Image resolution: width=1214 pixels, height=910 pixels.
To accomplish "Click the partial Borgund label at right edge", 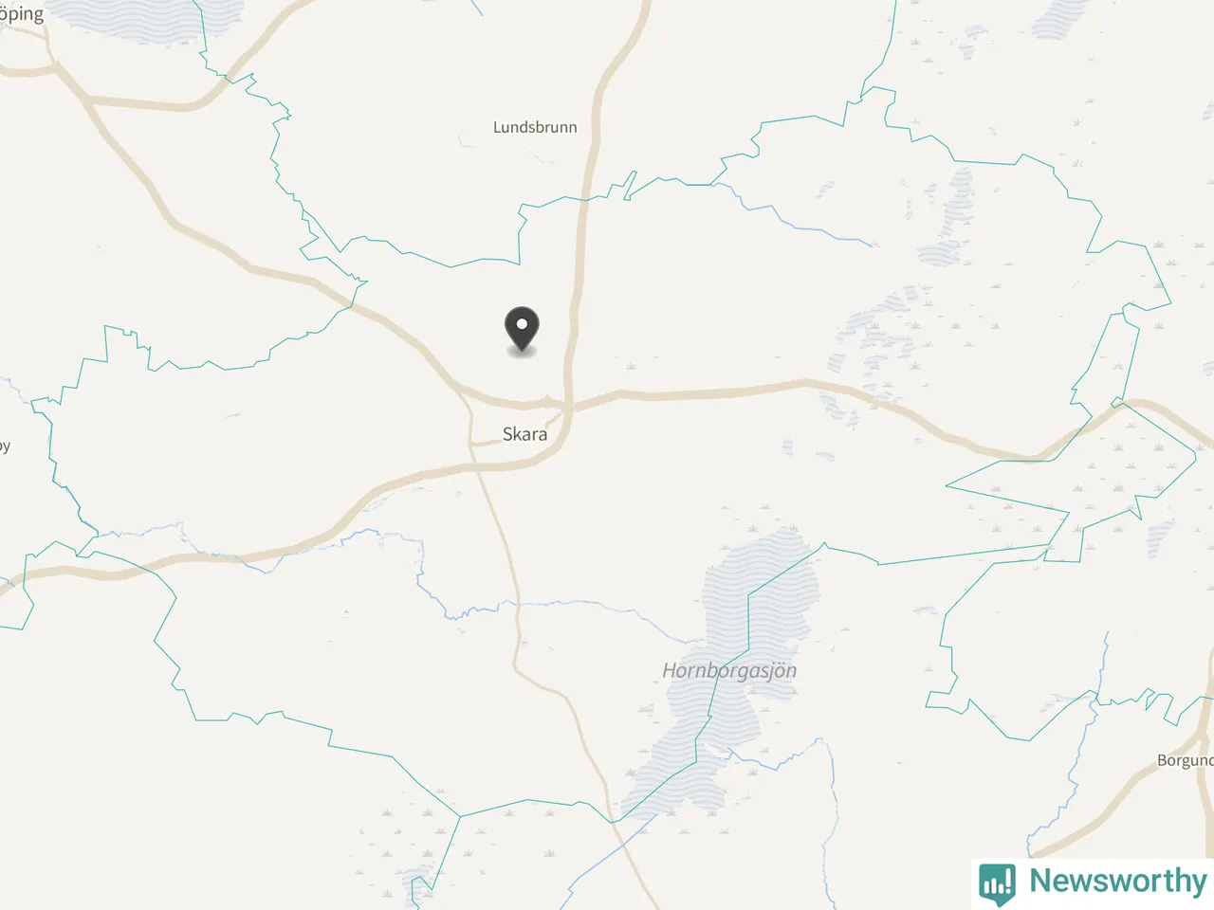I will pyautogui.click(x=1186, y=760).
